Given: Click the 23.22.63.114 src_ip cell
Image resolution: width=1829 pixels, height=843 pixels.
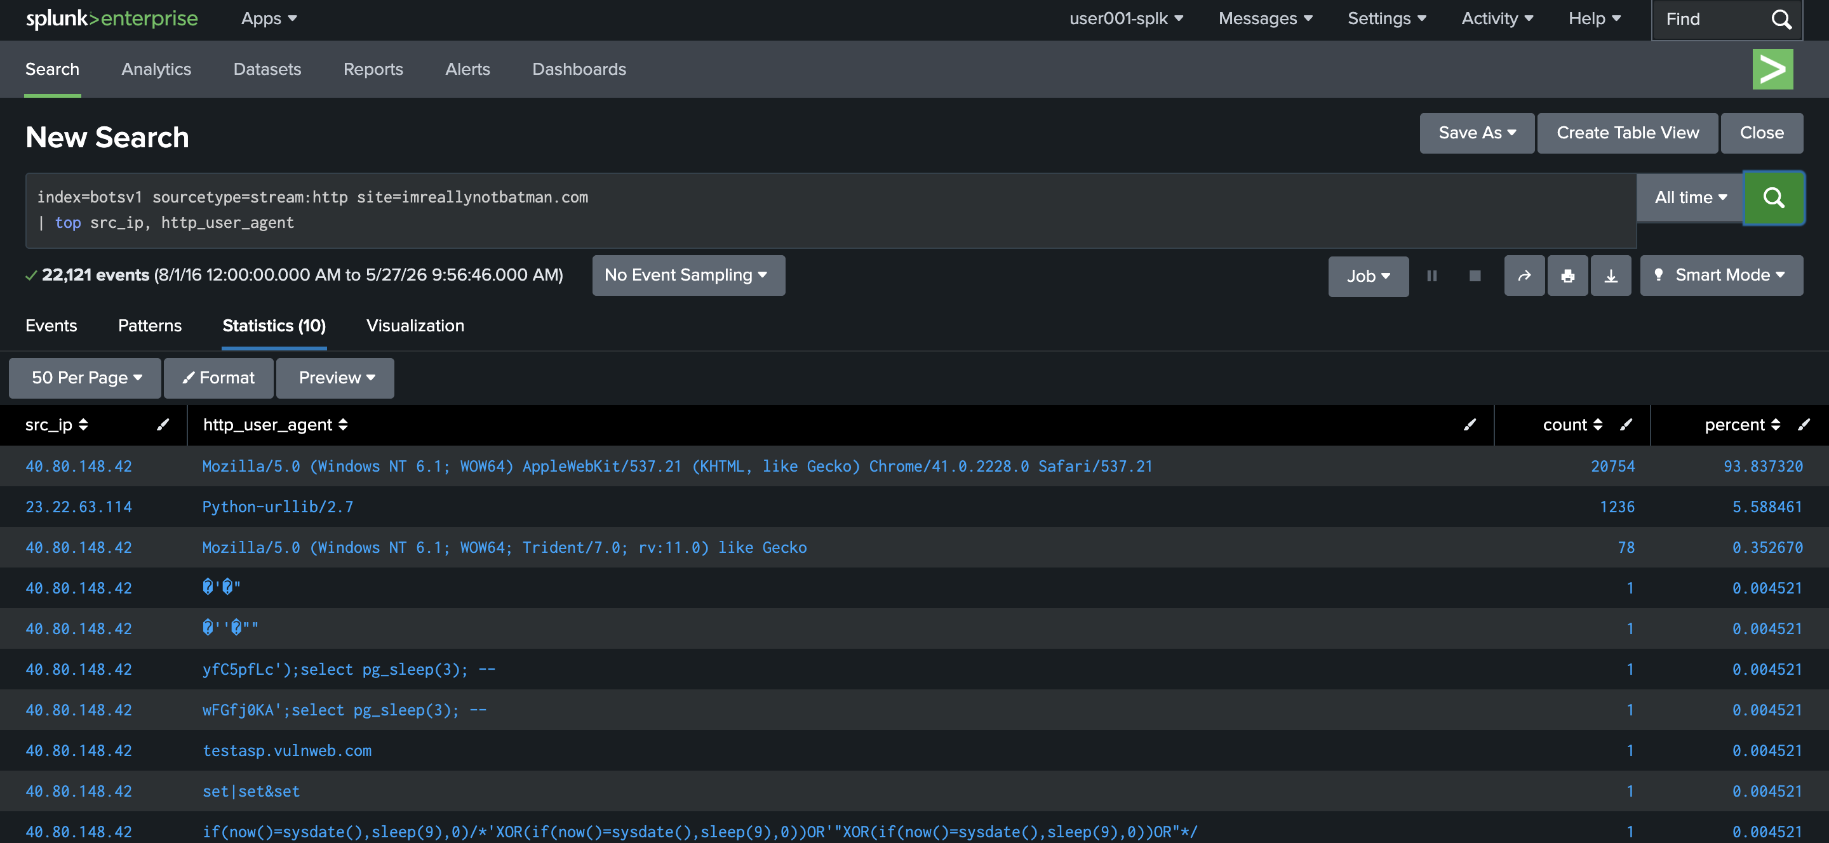Looking at the screenshot, I should pos(79,507).
